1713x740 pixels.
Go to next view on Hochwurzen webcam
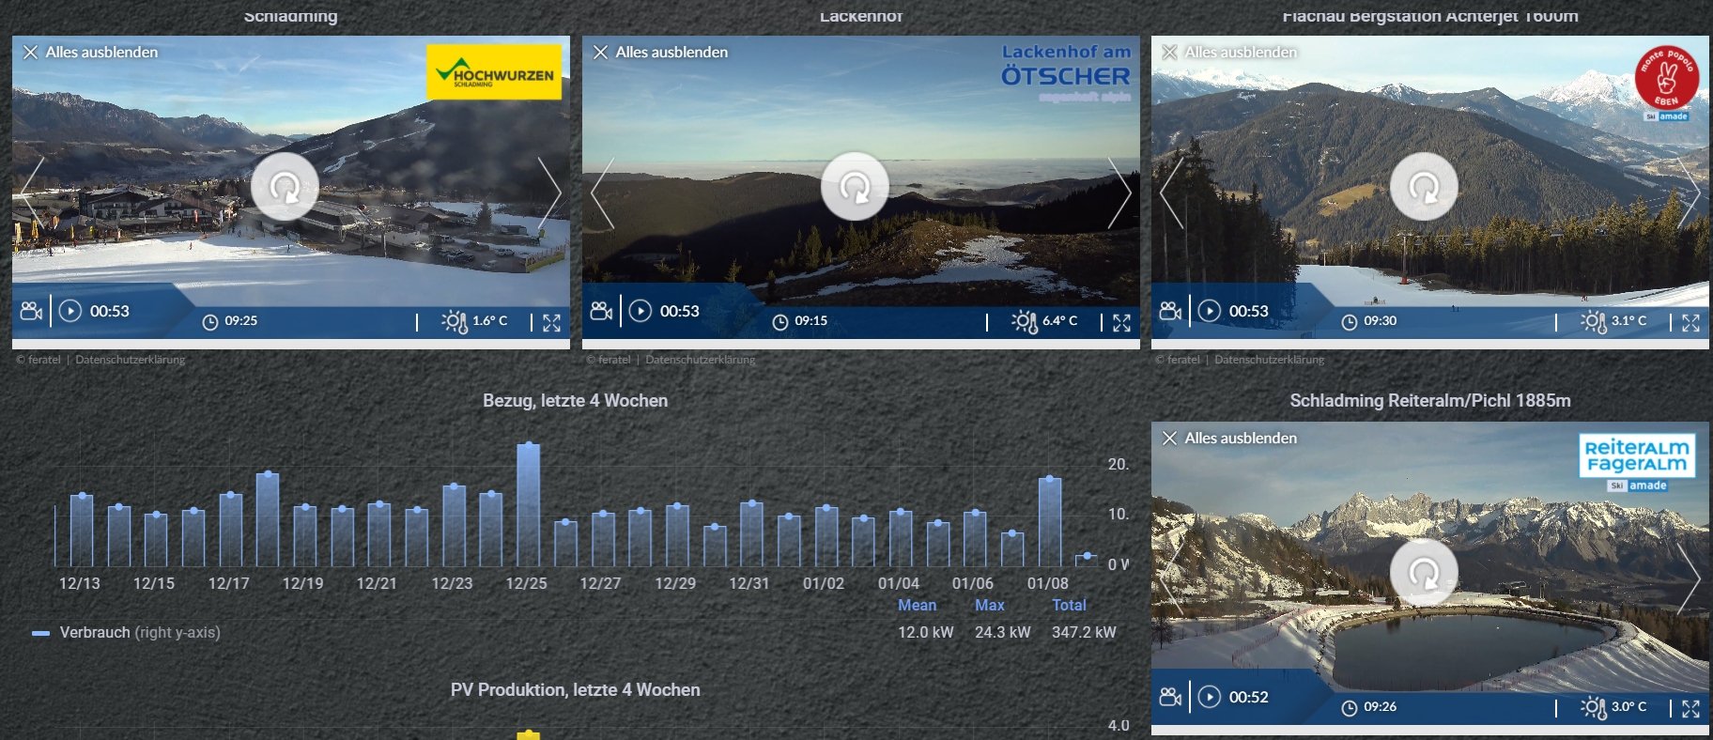click(x=549, y=193)
